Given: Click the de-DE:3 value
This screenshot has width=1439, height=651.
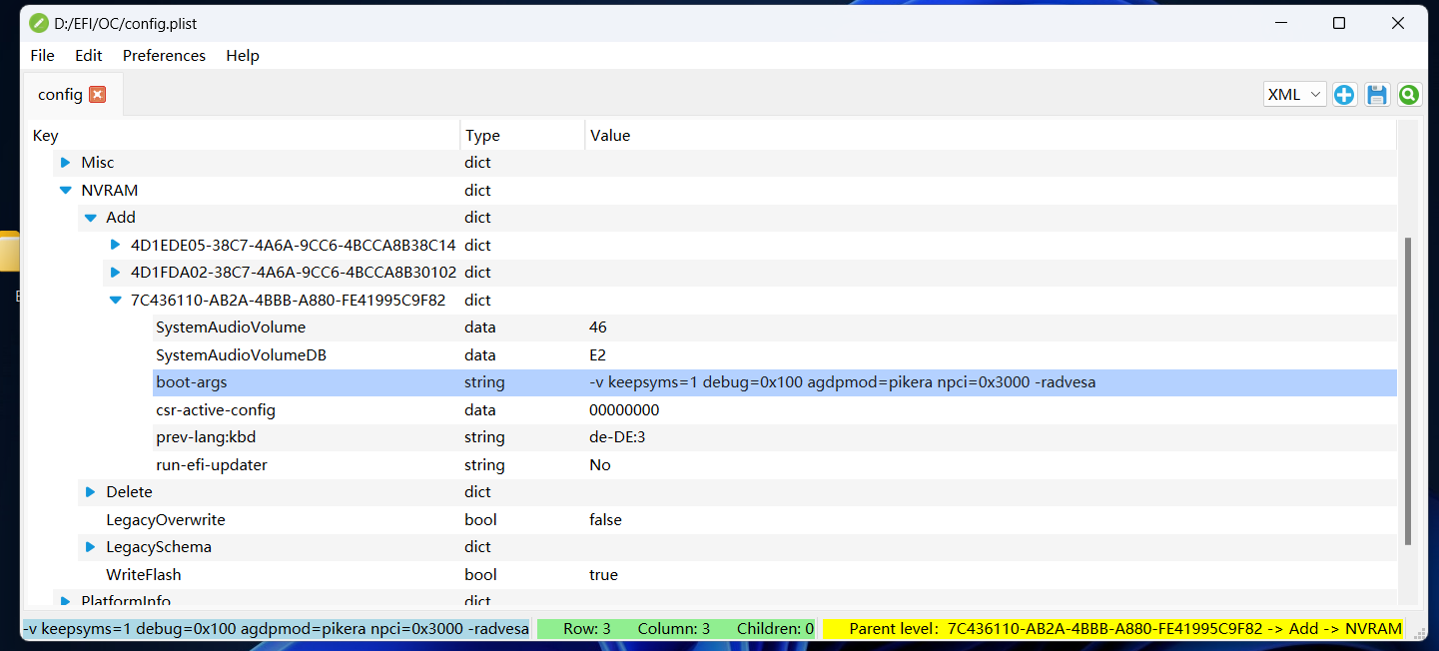Looking at the screenshot, I should coord(617,437).
